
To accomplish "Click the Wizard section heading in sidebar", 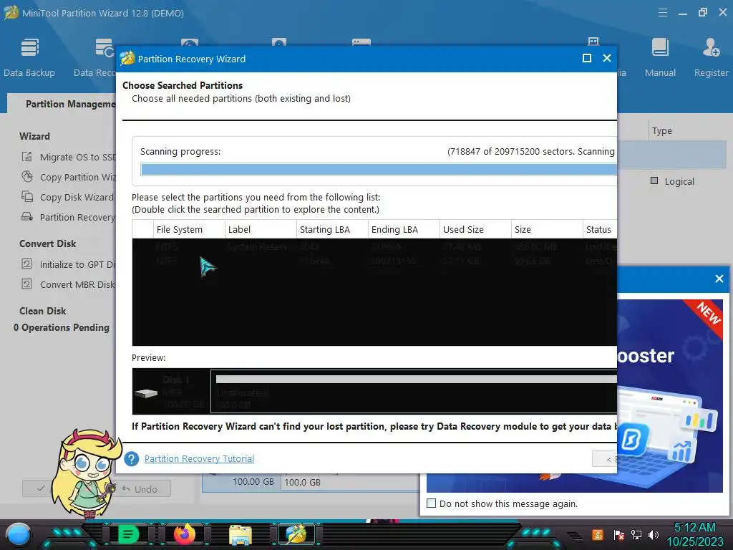I will [x=34, y=136].
